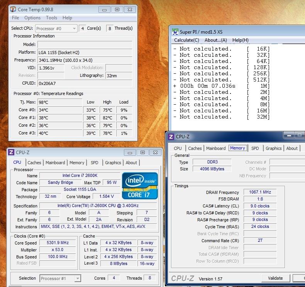This screenshot has height=287, width=305.
Task: Switch to Mainboard tab in CPU-Z memory window
Action: coord(216,148)
